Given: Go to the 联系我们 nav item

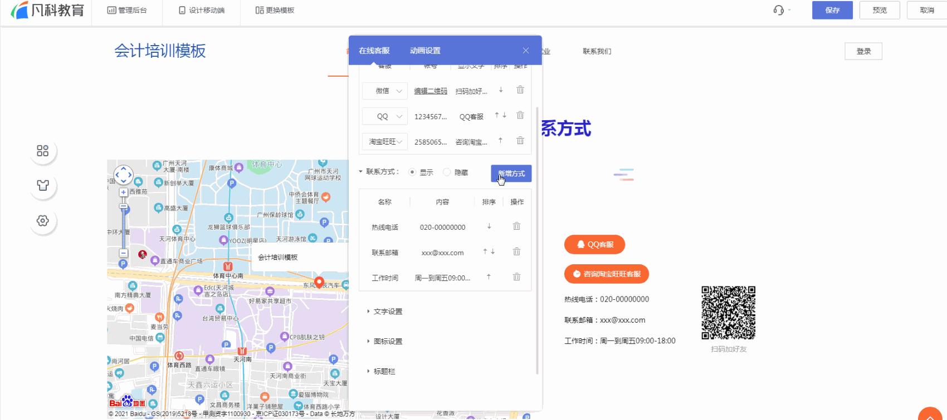Looking at the screenshot, I should click(x=597, y=51).
